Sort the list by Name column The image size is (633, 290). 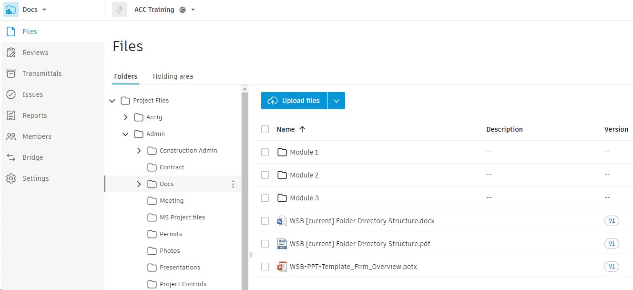pos(286,129)
